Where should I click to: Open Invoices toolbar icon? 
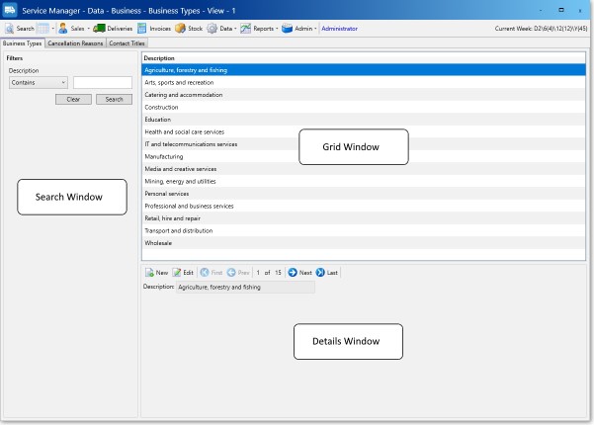pos(142,29)
